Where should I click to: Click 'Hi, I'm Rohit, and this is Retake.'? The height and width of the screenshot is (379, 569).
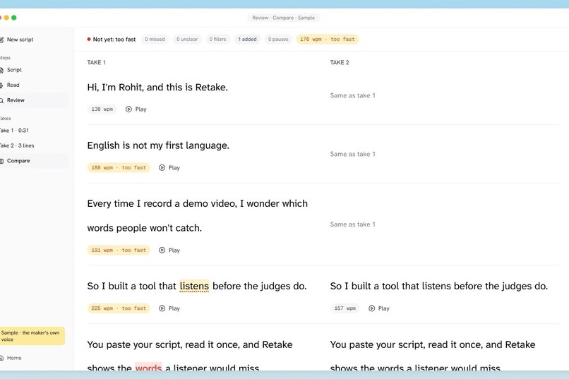157,88
